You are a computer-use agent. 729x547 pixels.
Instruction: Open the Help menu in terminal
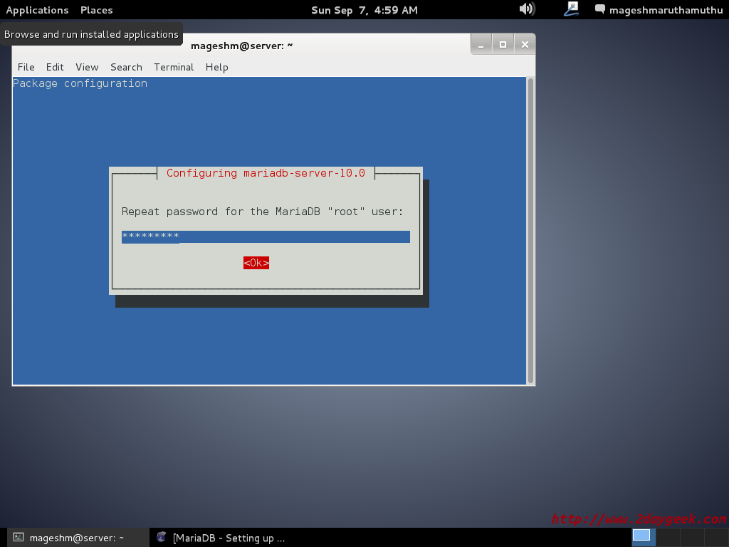(x=216, y=67)
